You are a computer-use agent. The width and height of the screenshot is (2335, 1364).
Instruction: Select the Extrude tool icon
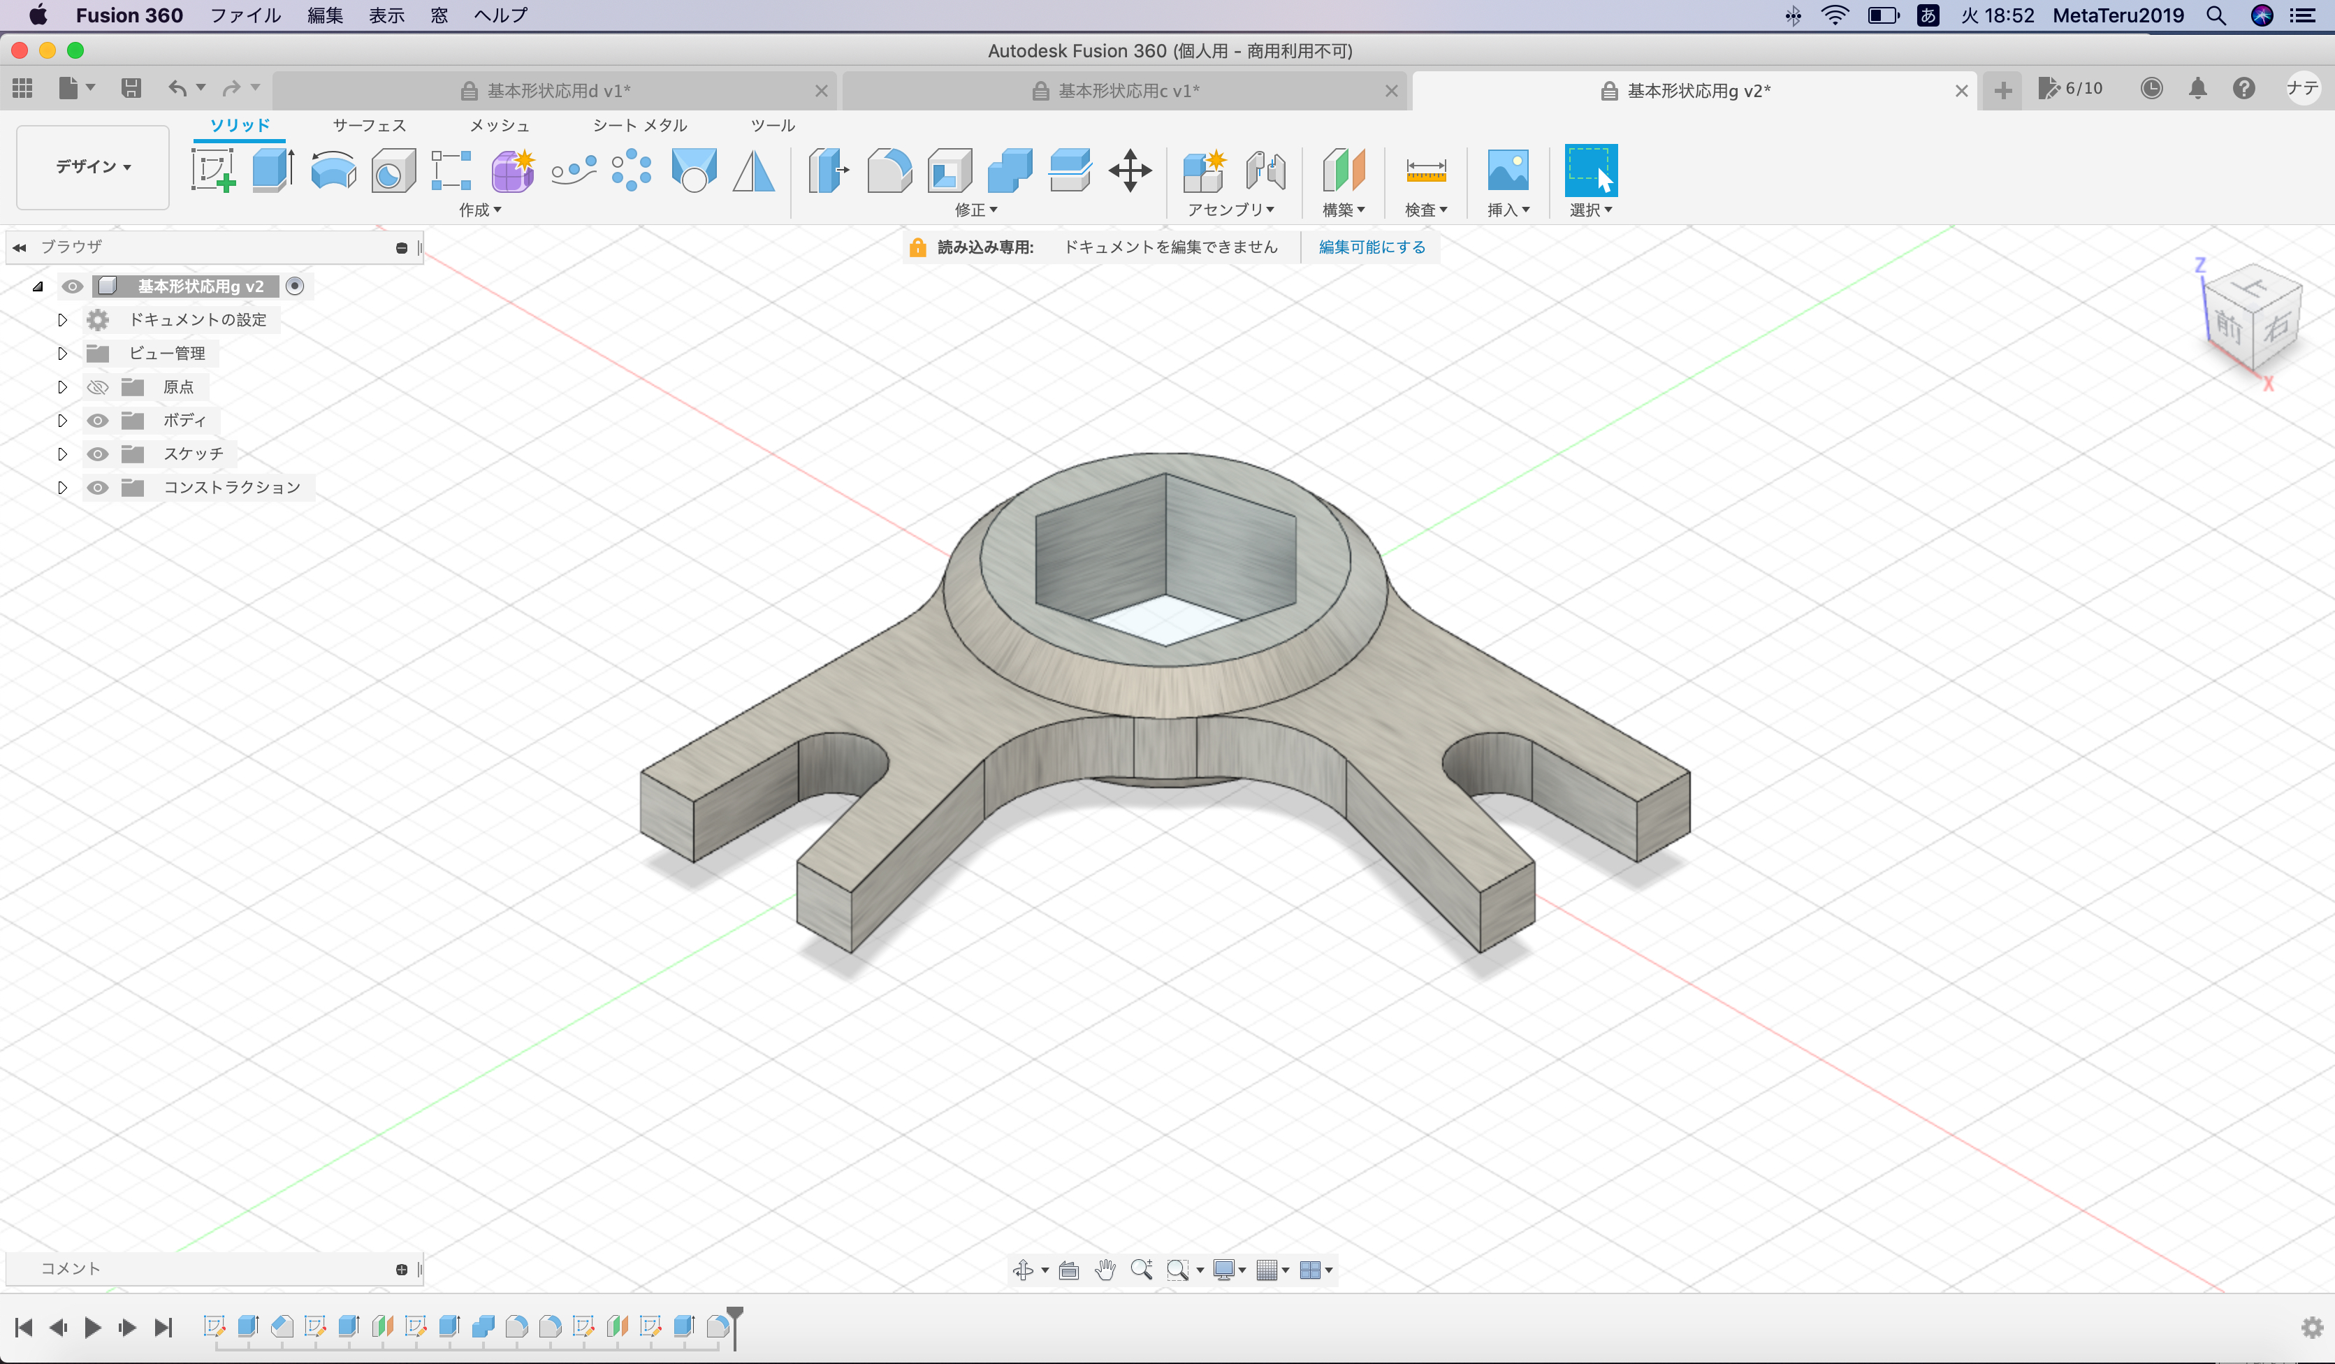272,170
